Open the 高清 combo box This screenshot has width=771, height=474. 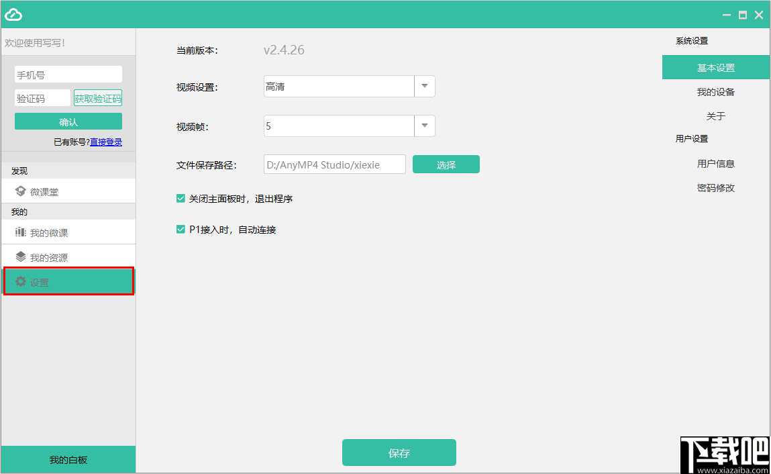(x=339, y=86)
